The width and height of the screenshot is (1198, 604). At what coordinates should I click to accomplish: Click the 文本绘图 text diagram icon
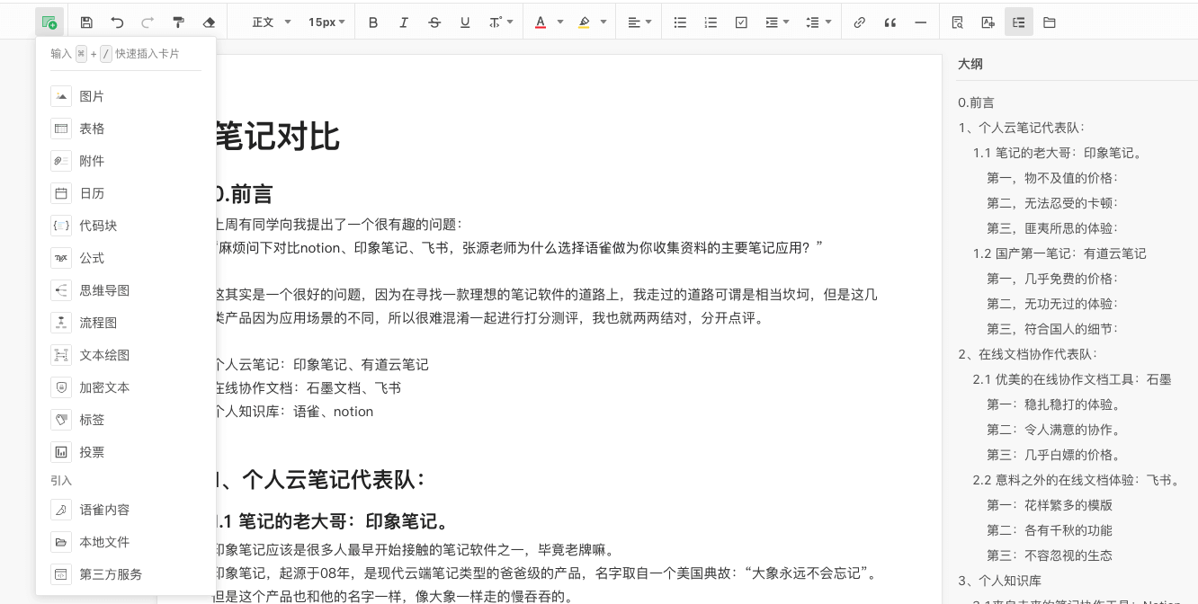click(61, 355)
